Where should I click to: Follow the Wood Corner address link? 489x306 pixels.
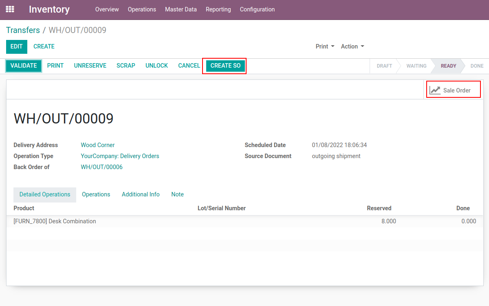(97, 145)
